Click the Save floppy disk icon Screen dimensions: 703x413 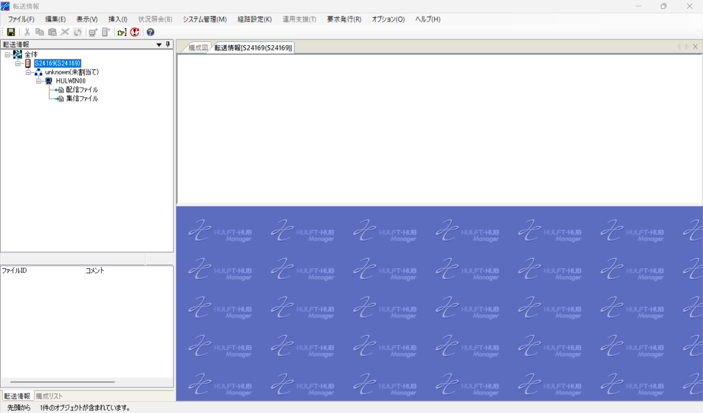click(11, 32)
